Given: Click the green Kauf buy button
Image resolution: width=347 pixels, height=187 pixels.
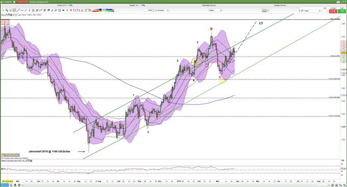Looking at the screenshot, I should (342, 11).
